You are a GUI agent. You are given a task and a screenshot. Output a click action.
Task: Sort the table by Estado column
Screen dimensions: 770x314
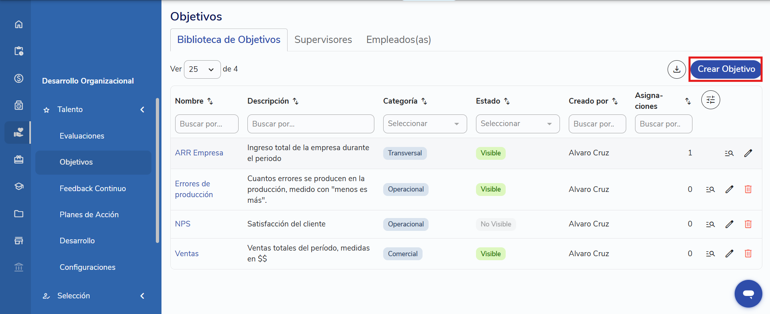point(507,101)
